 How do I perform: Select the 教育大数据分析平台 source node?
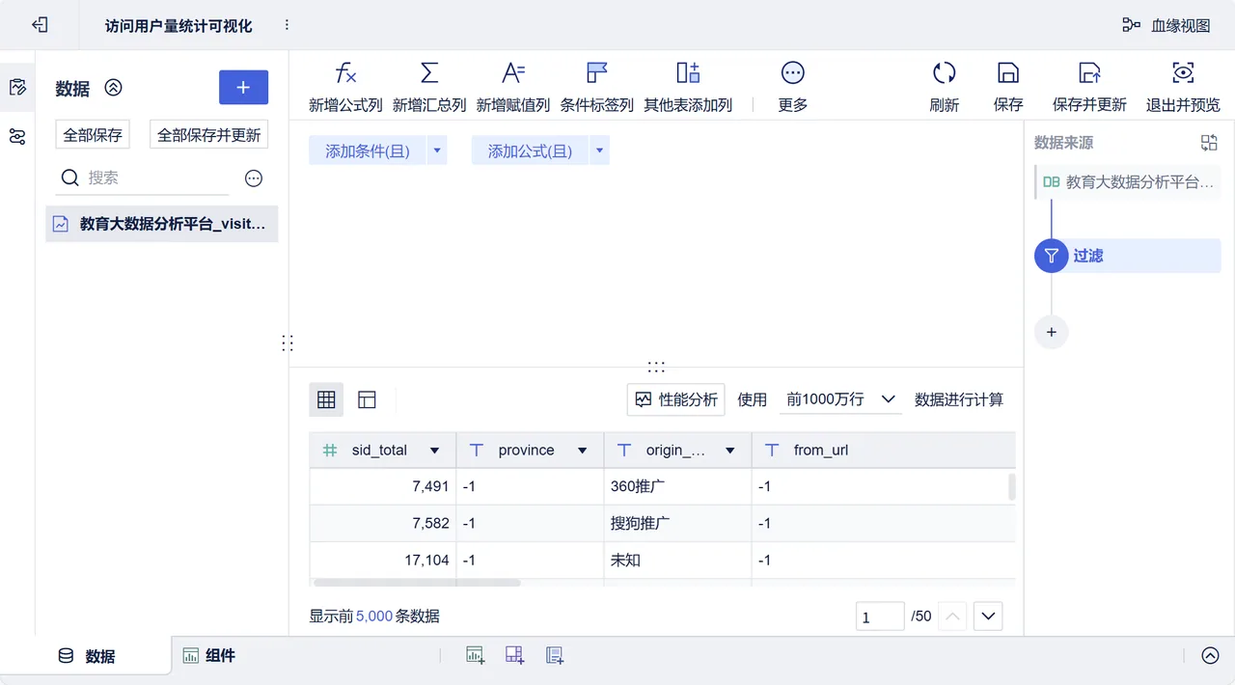1128,181
